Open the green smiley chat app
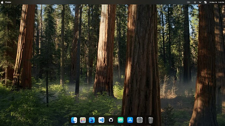 tap(120, 120)
